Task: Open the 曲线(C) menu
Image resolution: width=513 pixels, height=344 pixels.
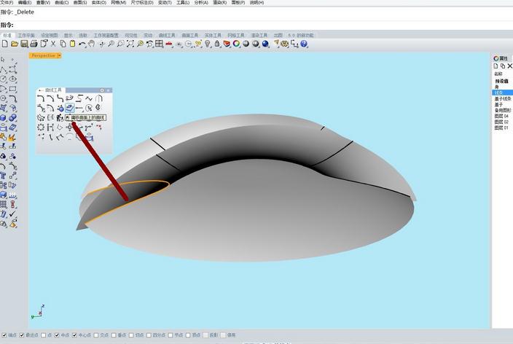Action: click(x=62, y=3)
